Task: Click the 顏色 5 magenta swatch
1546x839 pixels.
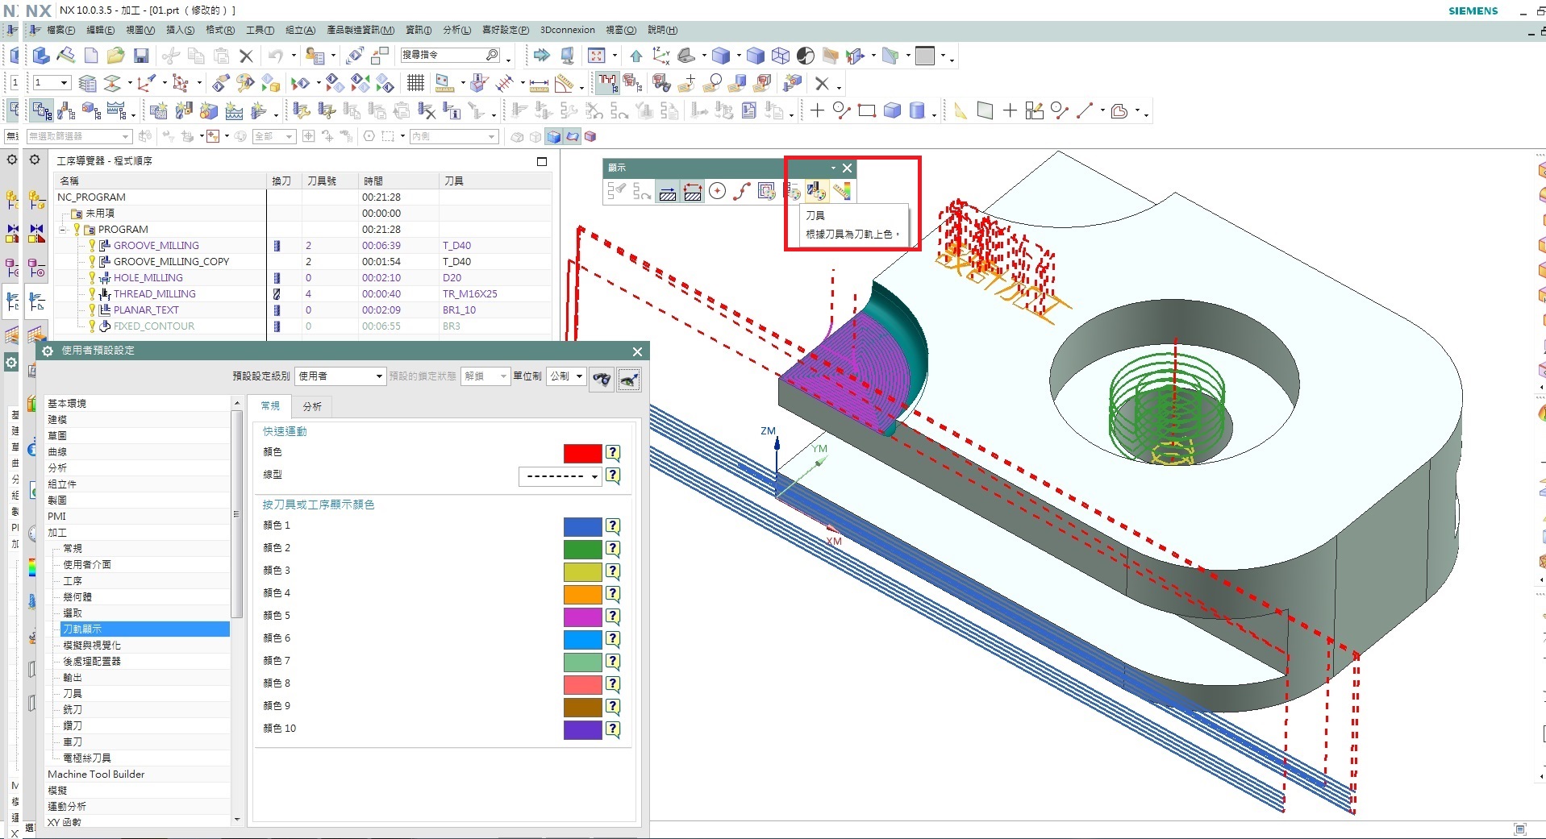Action: 582,617
